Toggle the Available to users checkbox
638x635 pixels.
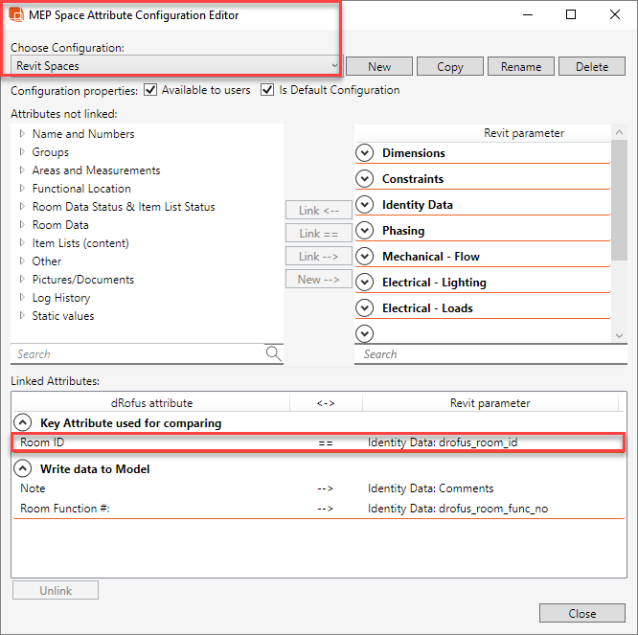pos(149,90)
